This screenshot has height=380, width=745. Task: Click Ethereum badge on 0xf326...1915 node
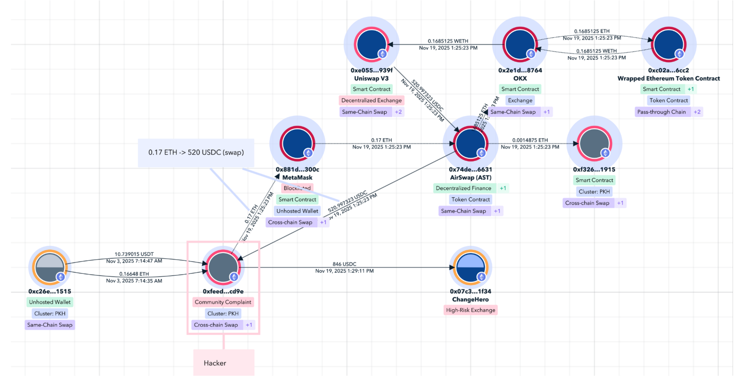tap(605, 153)
